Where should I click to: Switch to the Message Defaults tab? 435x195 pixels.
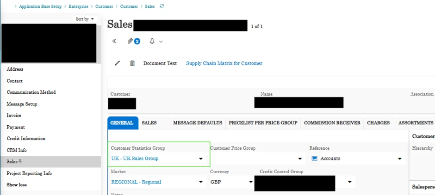[198, 123]
